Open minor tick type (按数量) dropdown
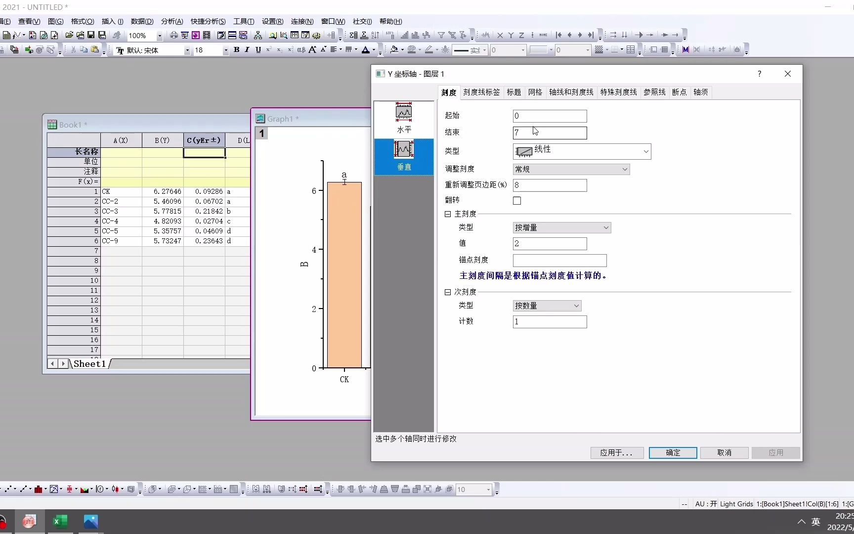The width and height of the screenshot is (854, 534). 547,306
